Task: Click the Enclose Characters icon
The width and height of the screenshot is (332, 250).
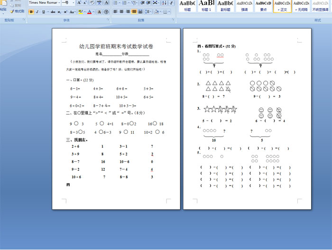Action: (106, 12)
